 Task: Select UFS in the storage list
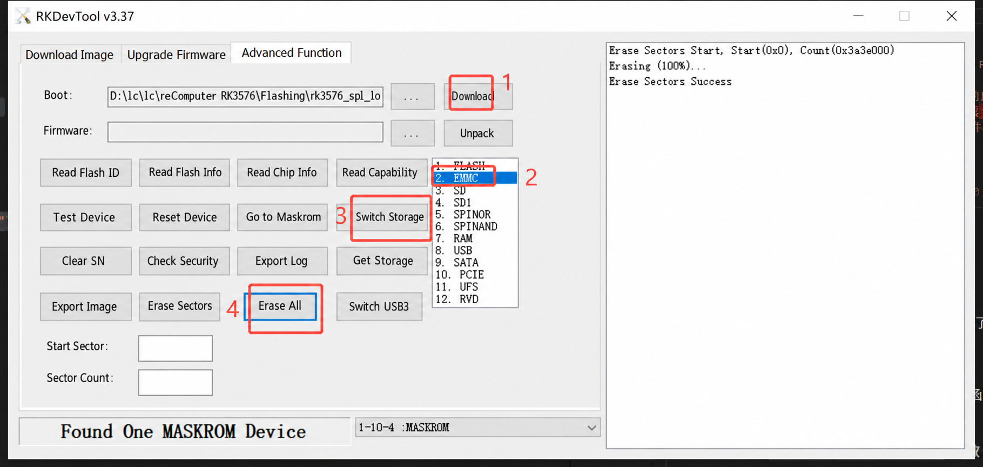click(x=475, y=287)
